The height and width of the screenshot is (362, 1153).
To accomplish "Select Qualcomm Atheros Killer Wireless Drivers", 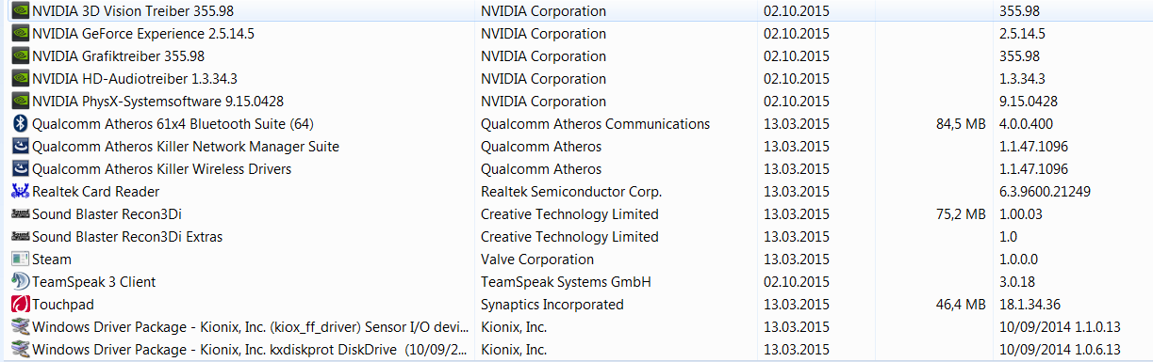I will (576, 169).
